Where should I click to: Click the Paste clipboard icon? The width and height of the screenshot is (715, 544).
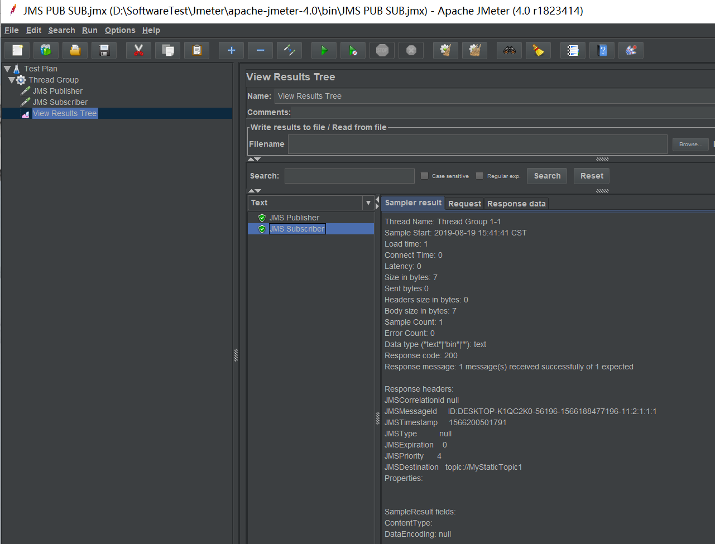coord(197,50)
